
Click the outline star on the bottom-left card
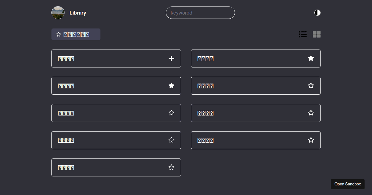coord(171,167)
